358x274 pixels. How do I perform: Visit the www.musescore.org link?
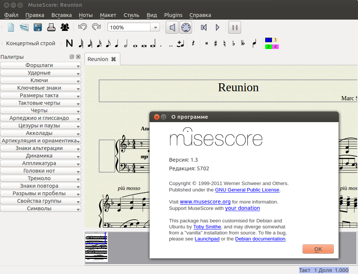coord(205,202)
